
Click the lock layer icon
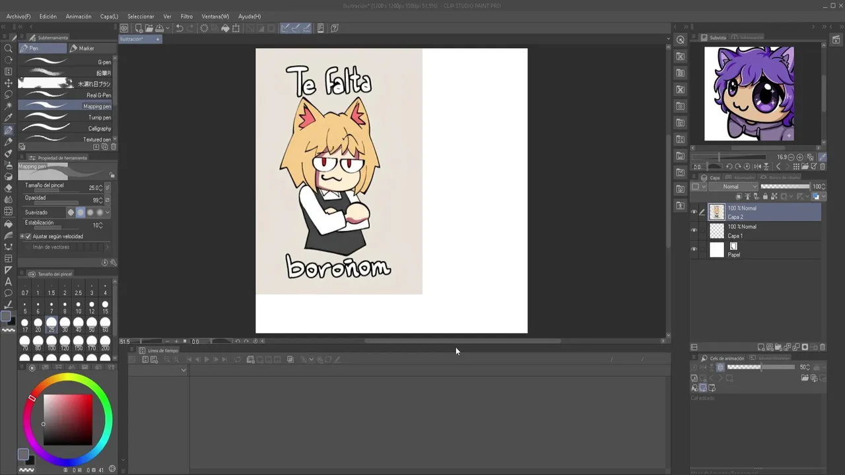pyautogui.click(x=765, y=196)
